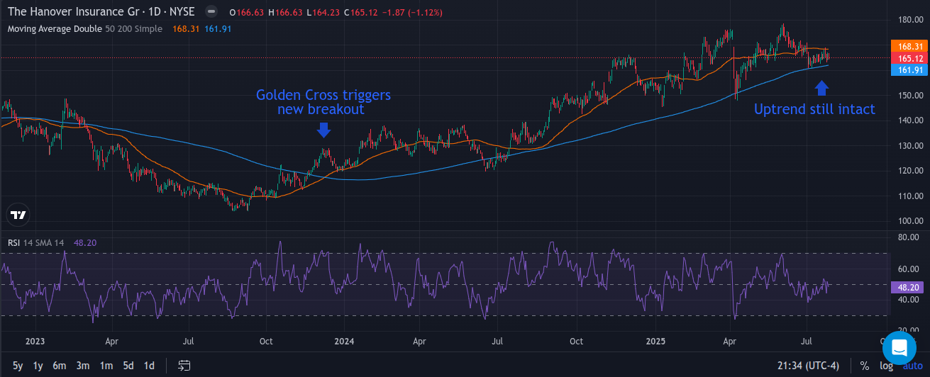This screenshot has height=377, width=930.
Task: Click the 'Golden Cross triggers new breakout' annotation
Action: click(323, 102)
